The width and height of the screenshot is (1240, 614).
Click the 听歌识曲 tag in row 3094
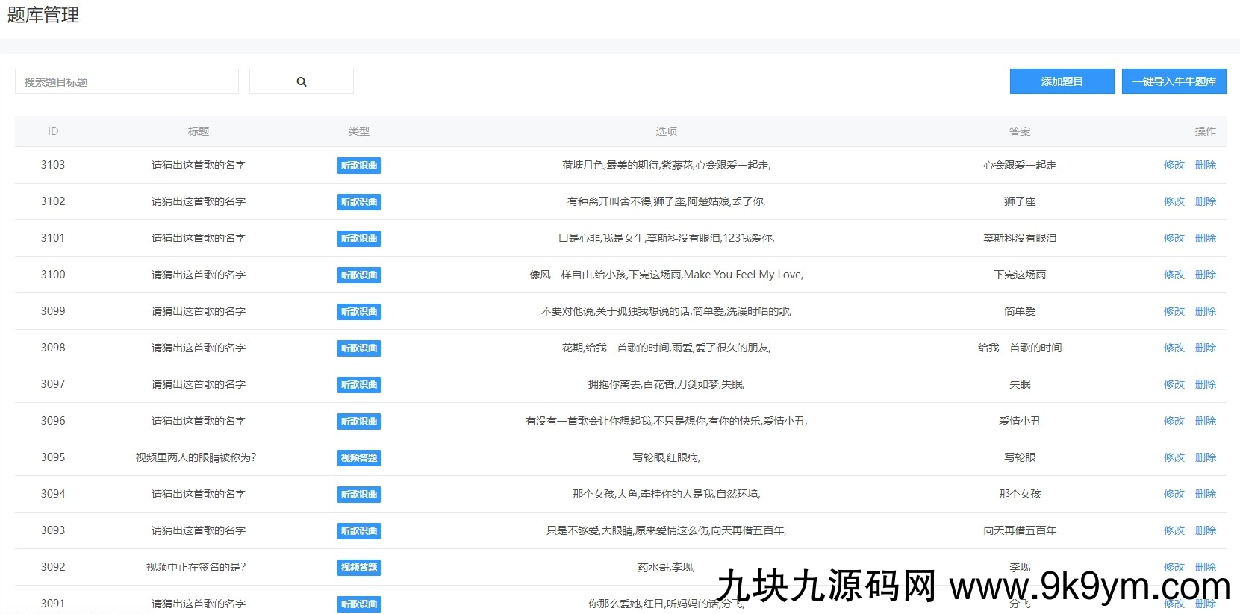click(x=359, y=494)
